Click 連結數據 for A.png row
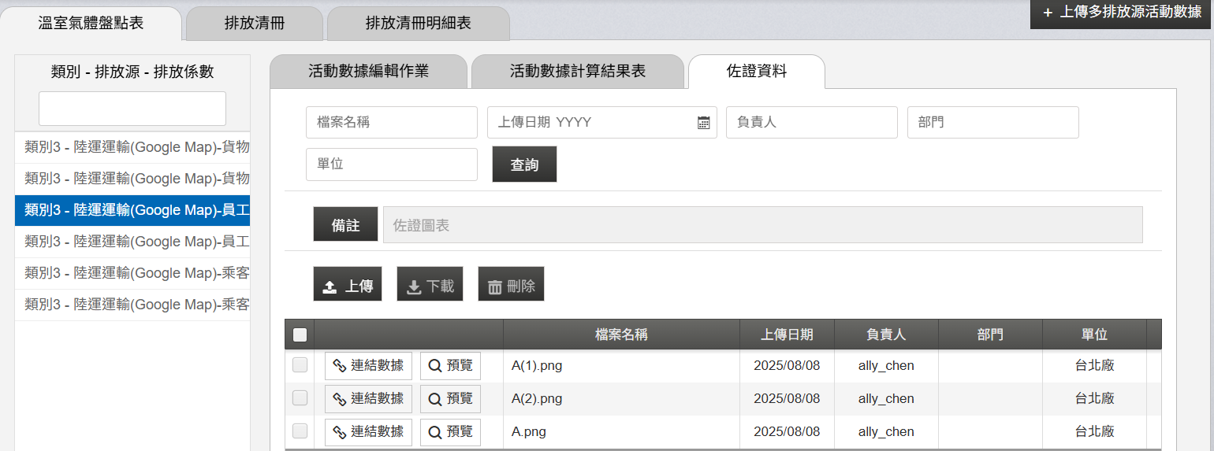1214x451 pixels. (368, 432)
